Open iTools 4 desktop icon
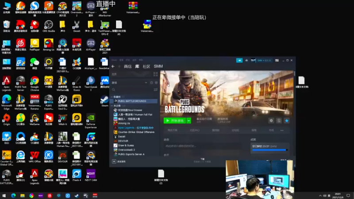354x199 pixels. tap(77, 176)
